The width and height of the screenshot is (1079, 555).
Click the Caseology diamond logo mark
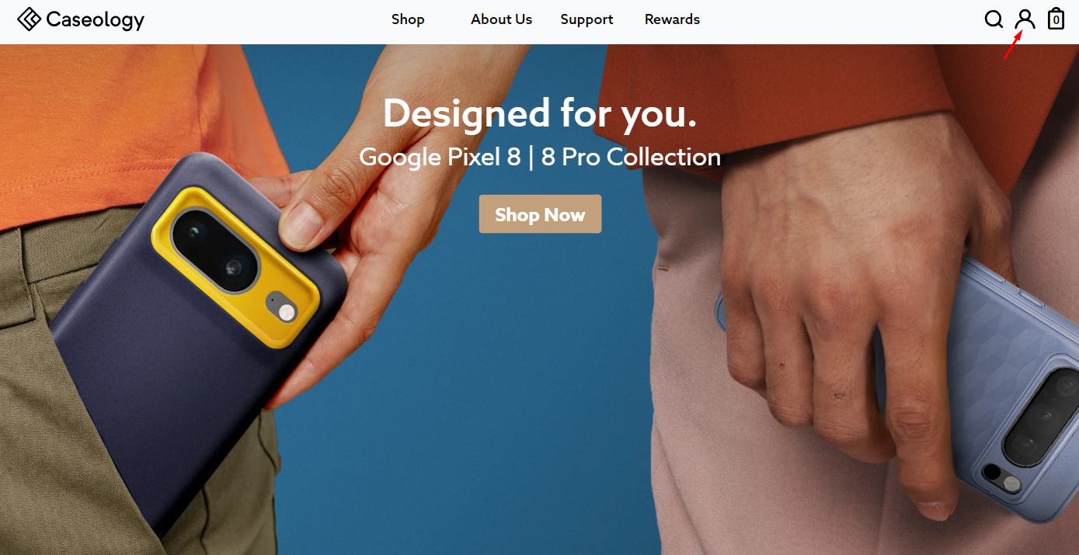pos(30,19)
